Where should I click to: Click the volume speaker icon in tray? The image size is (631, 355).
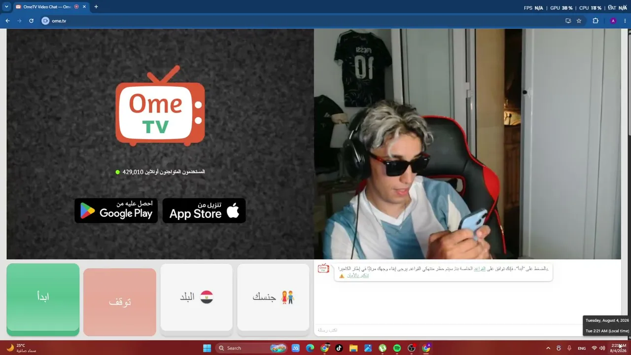[x=602, y=348]
